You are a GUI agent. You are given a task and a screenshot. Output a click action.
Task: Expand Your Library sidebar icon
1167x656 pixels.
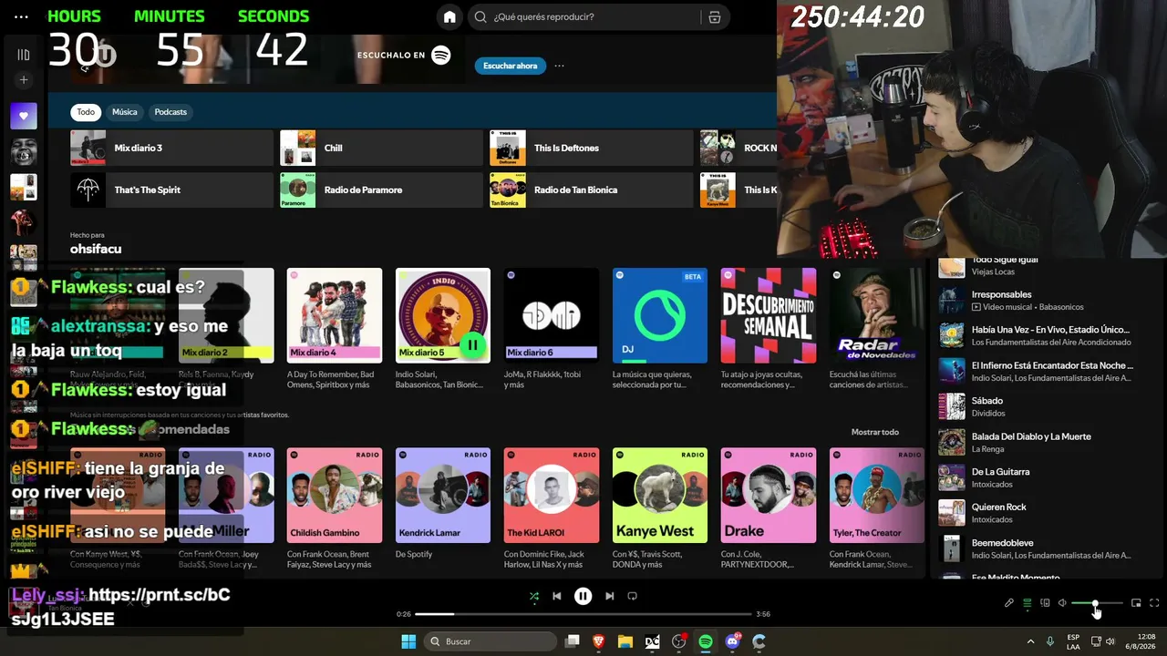[x=24, y=55]
